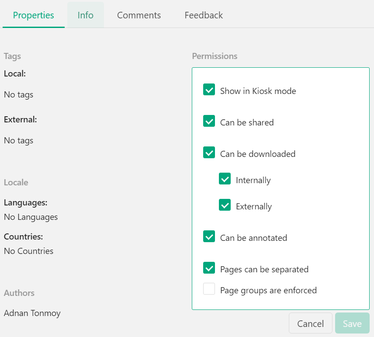The width and height of the screenshot is (374, 337).
Task: Disable the "Show in Kiosk mode" checkbox
Action: point(209,89)
